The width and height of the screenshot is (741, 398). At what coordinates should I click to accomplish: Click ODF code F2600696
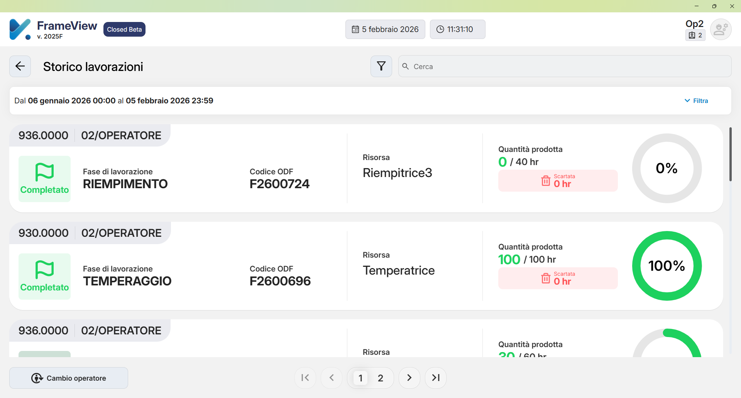point(280,281)
